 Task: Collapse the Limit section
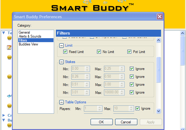61,45
